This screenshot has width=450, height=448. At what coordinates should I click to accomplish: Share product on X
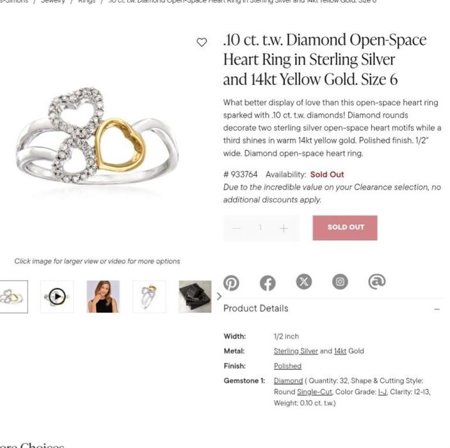tap(304, 282)
